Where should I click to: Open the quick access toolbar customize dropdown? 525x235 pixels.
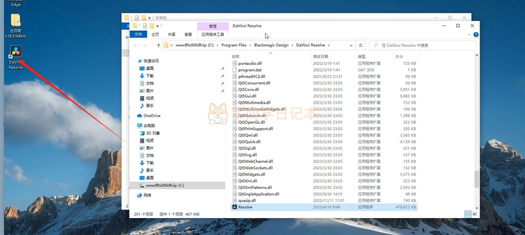coord(158,26)
